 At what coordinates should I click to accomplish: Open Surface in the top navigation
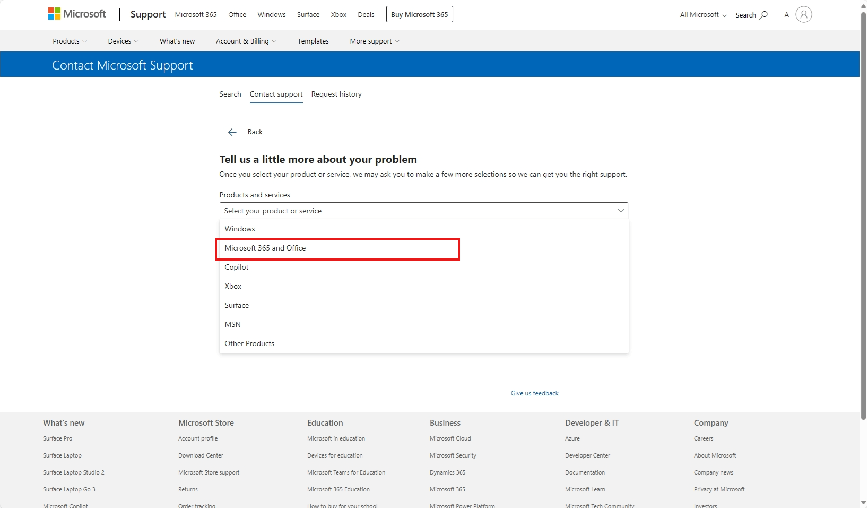click(x=308, y=15)
